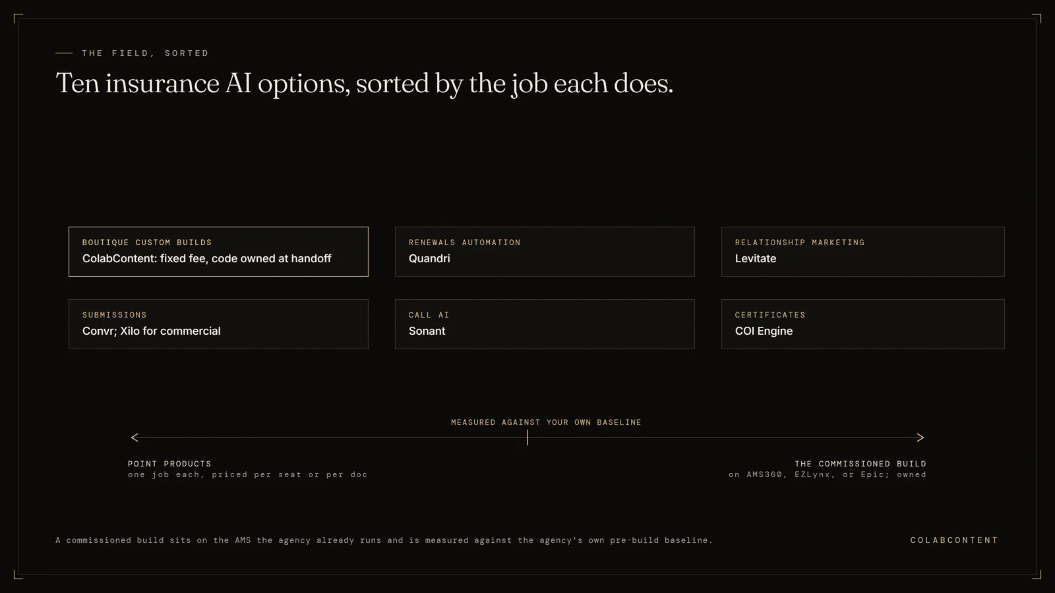The width and height of the screenshot is (1055, 593).
Task: Click the footer sentence about commissioned build
Action: (x=384, y=540)
